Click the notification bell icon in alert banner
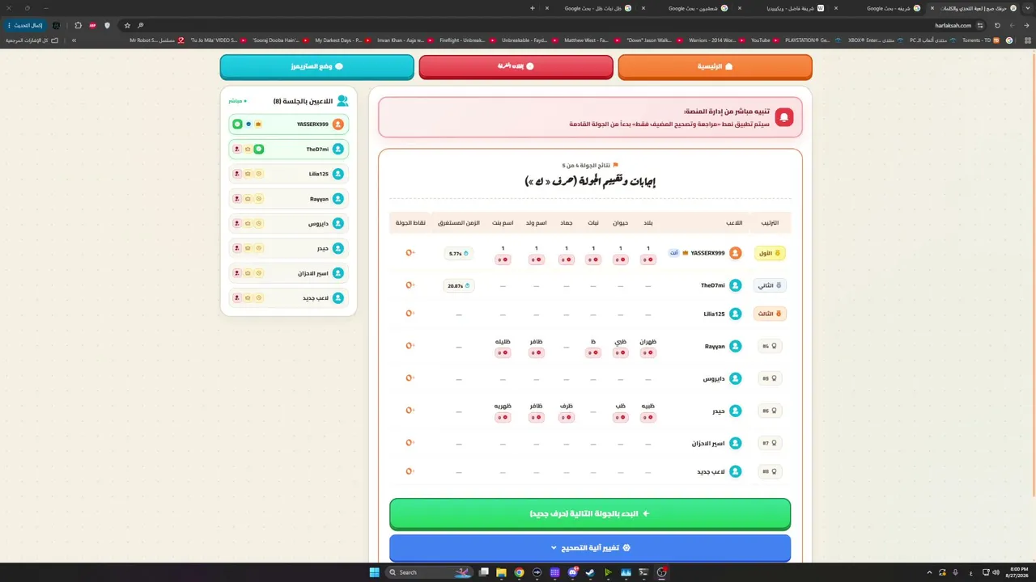This screenshot has width=1036, height=582. point(783,117)
